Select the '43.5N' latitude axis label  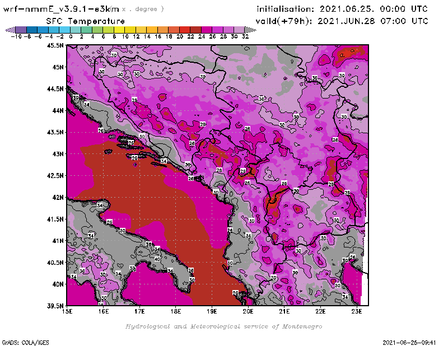pyautogui.click(x=55, y=132)
